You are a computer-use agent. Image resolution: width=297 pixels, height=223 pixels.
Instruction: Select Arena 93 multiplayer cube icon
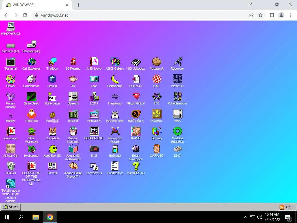point(73,149)
